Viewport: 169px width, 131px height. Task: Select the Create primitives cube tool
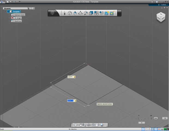point(70,13)
